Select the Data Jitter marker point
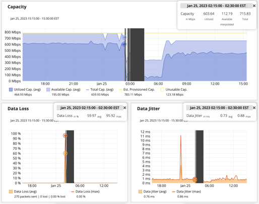 (x=195, y=179)
